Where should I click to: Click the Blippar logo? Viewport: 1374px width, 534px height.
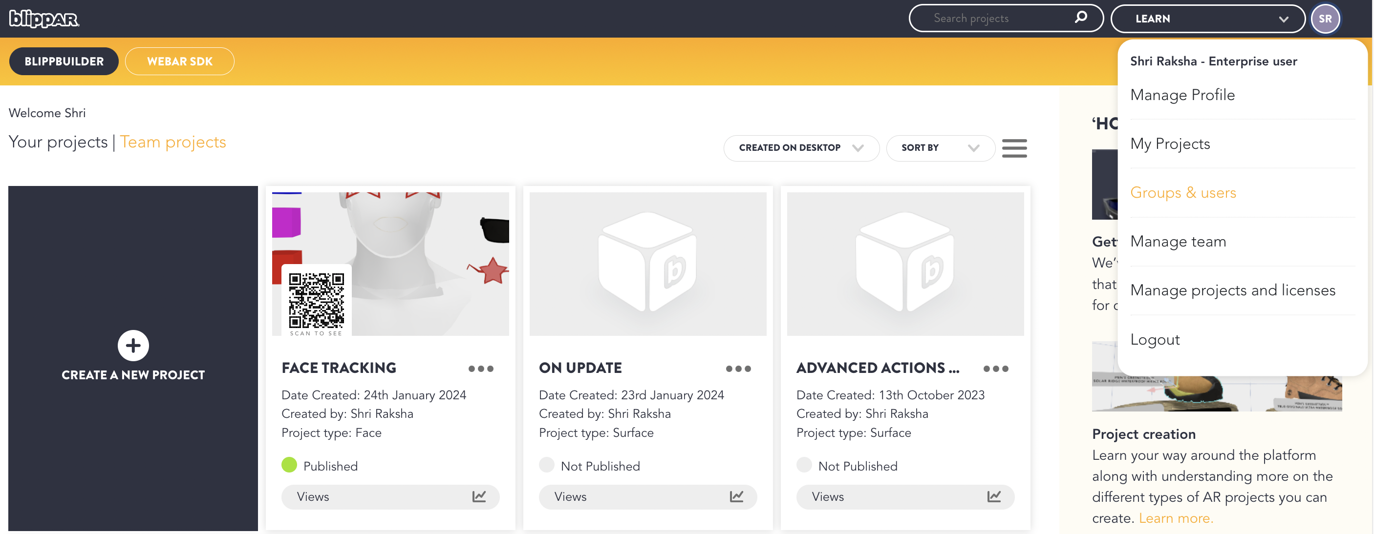pyautogui.click(x=44, y=19)
